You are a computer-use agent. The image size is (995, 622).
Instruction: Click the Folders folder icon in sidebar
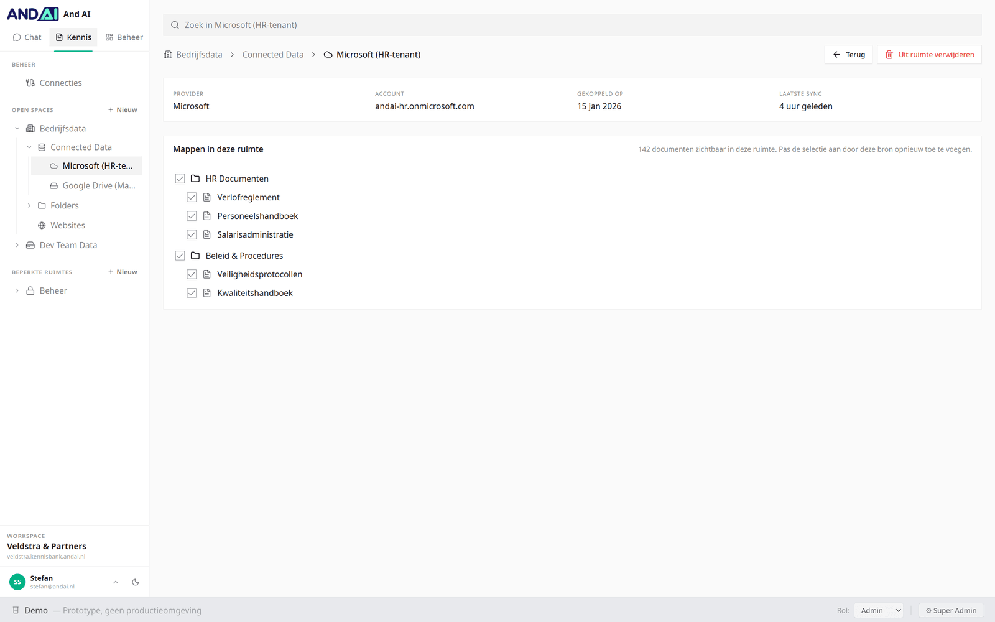(x=42, y=206)
